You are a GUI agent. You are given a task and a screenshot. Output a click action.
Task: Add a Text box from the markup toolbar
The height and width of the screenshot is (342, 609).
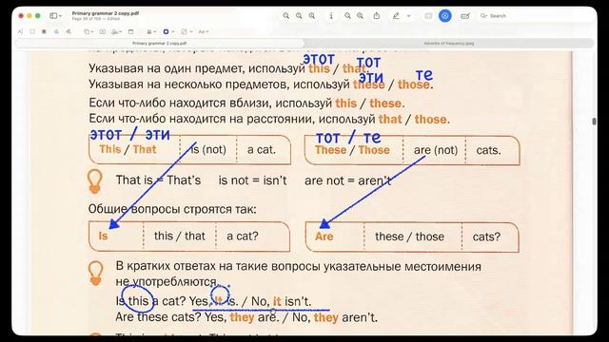(103, 31)
